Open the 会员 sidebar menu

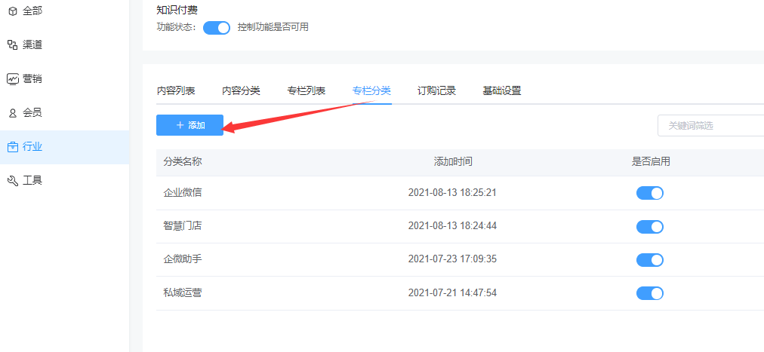pyautogui.click(x=64, y=113)
